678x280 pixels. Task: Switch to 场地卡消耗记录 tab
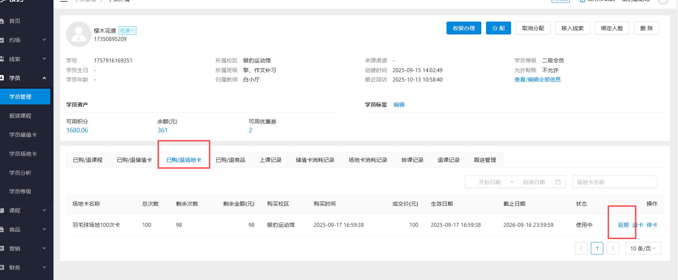[x=368, y=160]
